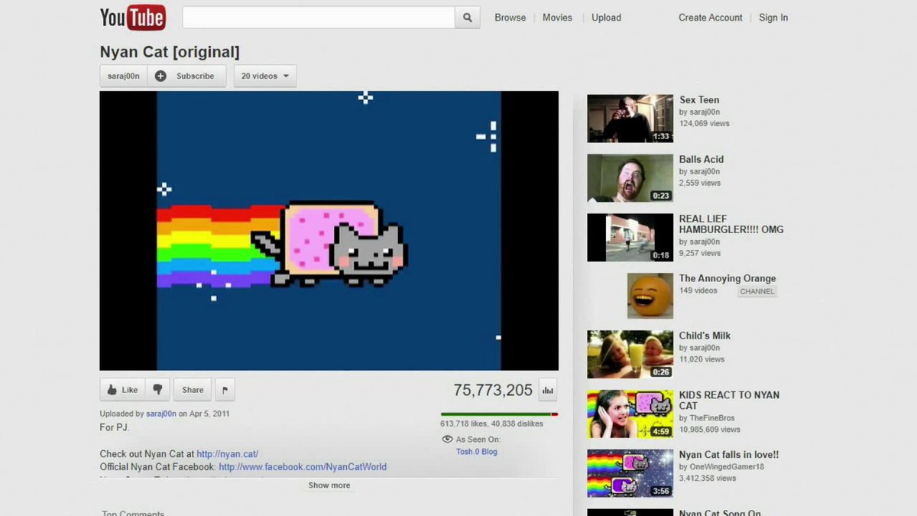Click the search magnifier button

coord(468,18)
